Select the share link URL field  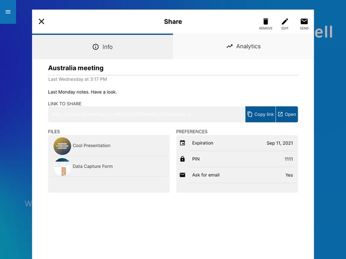point(147,114)
